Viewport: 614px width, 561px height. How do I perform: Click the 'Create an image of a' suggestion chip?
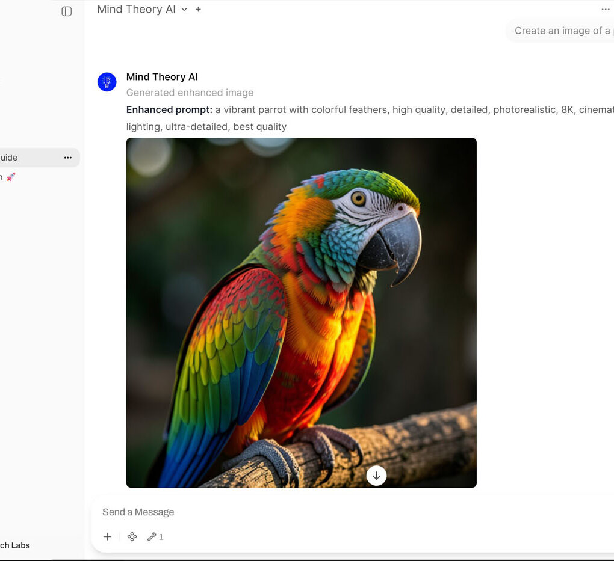click(x=563, y=30)
